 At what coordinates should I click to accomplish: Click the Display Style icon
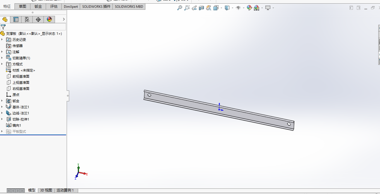pyautogui.click(x=227, y=8)
